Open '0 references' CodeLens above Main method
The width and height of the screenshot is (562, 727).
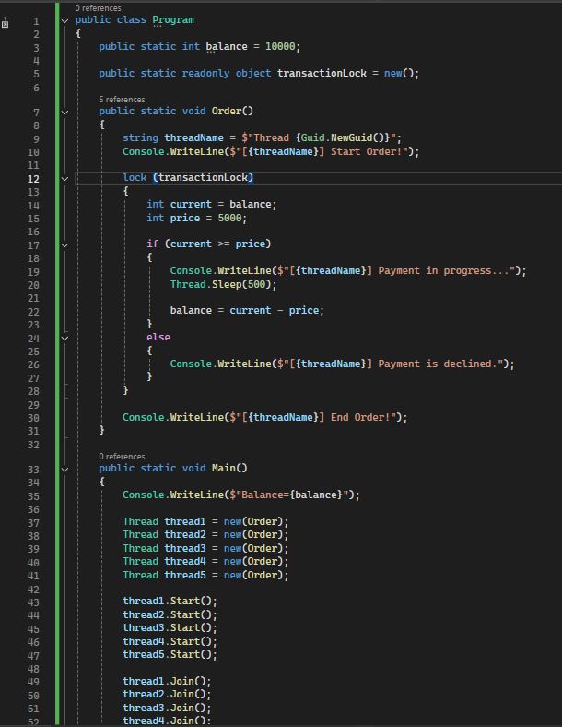tap(122, 457)
